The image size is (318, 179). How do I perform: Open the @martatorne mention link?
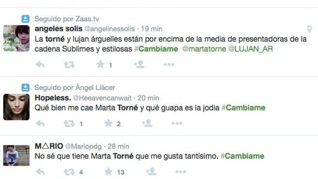point(204,49)
